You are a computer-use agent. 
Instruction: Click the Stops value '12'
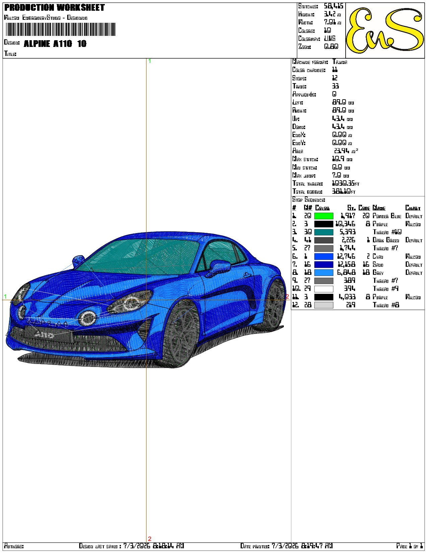tap(335, 78)
